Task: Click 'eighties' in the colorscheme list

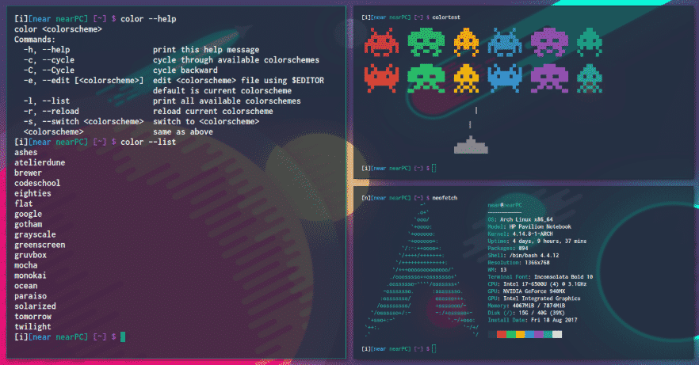Action: (33, 193)
